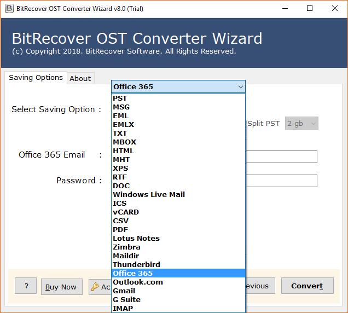Open the About tab
Screen dimensions: 348x313
point(80,78)
